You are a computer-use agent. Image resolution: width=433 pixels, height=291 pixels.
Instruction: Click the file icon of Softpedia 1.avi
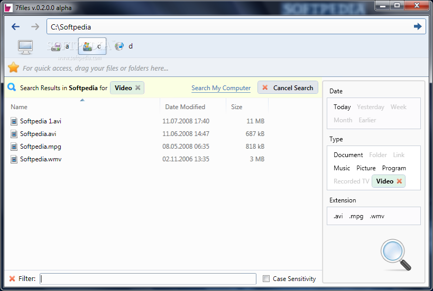(14, 121)
